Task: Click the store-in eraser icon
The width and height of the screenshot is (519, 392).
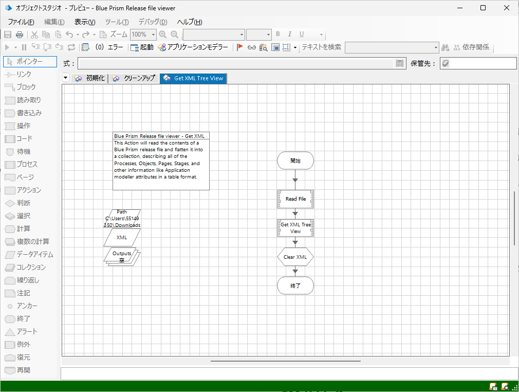Action: tap(446, 63)
